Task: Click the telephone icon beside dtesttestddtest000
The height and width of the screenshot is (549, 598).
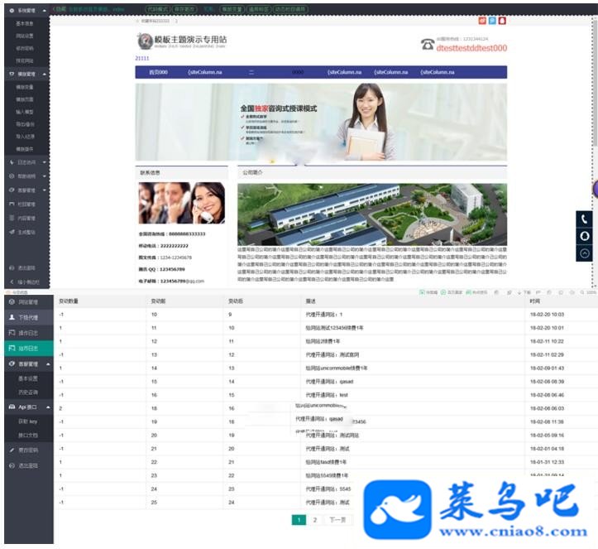Action: coord(428,44)
